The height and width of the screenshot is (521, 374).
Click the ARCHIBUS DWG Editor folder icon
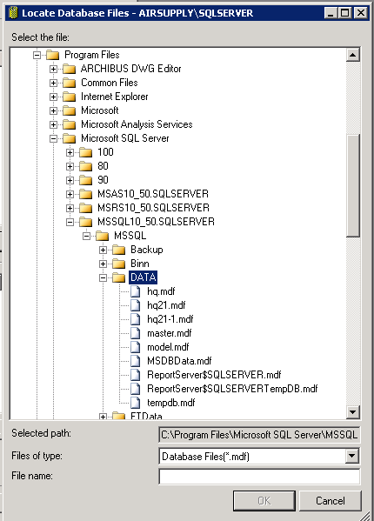tap(69, 69)
